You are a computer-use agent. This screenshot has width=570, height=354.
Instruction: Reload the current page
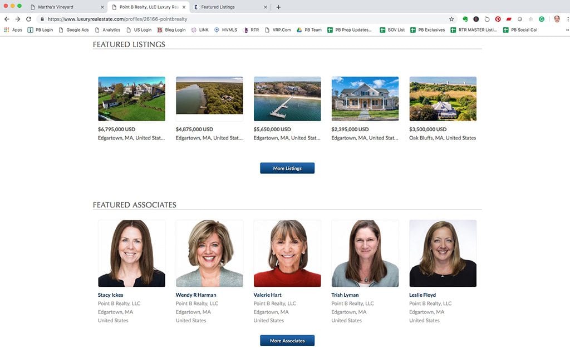[28, 18]
